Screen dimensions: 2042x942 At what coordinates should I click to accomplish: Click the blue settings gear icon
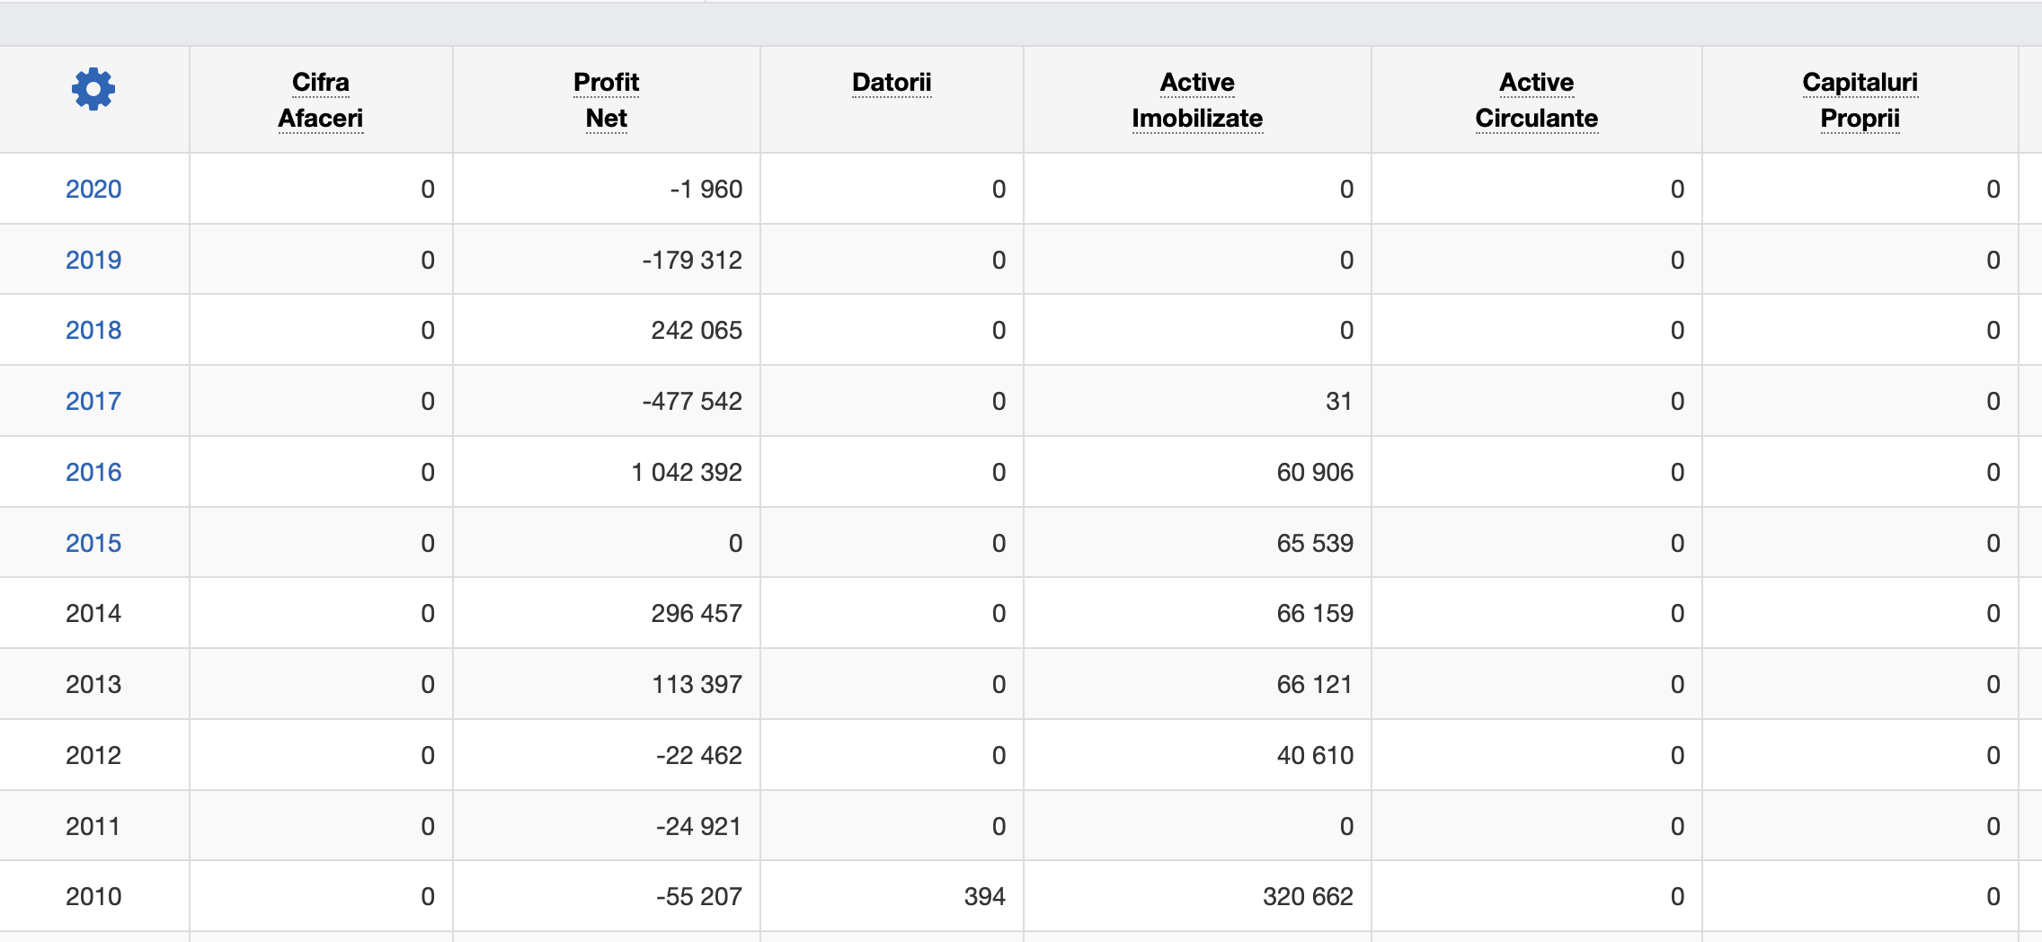coord(93,89)
